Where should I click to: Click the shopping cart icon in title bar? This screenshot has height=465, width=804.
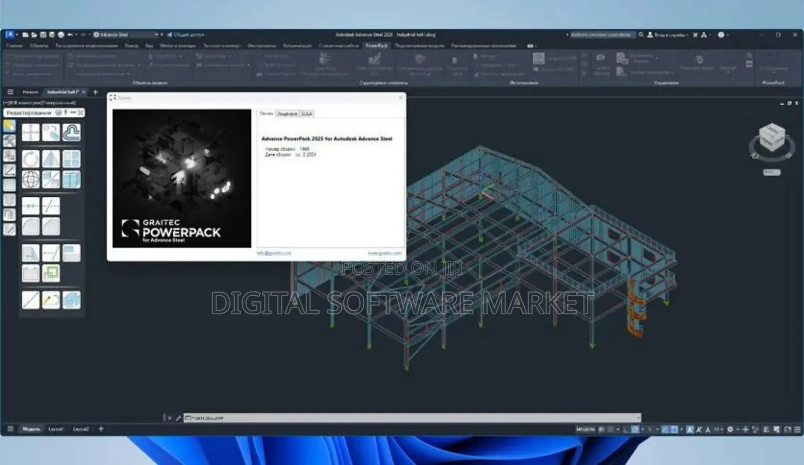[x=695, y=35]
